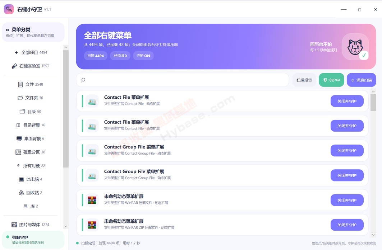Screen dimensions: 382x250
Task: Switch to the 所有对象 category
Action: click(31, 166)
